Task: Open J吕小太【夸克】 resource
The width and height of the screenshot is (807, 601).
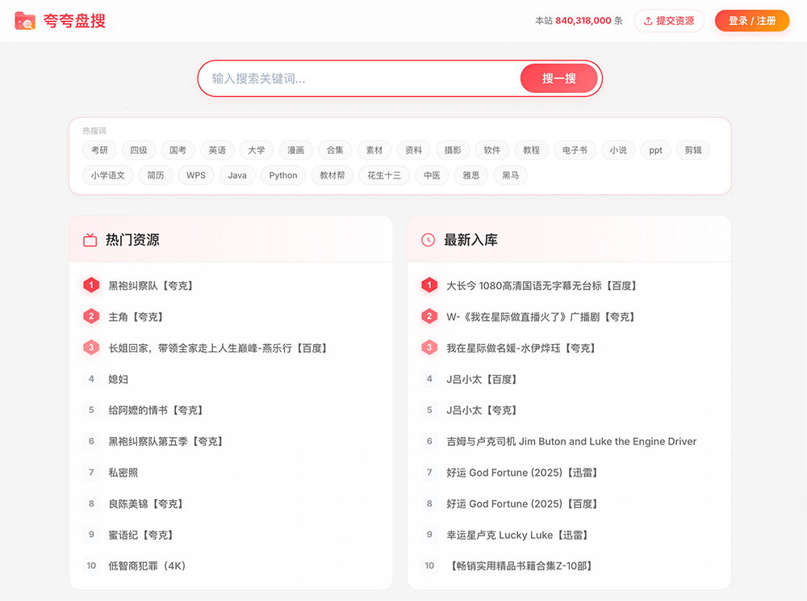Action: click(483, 410)
